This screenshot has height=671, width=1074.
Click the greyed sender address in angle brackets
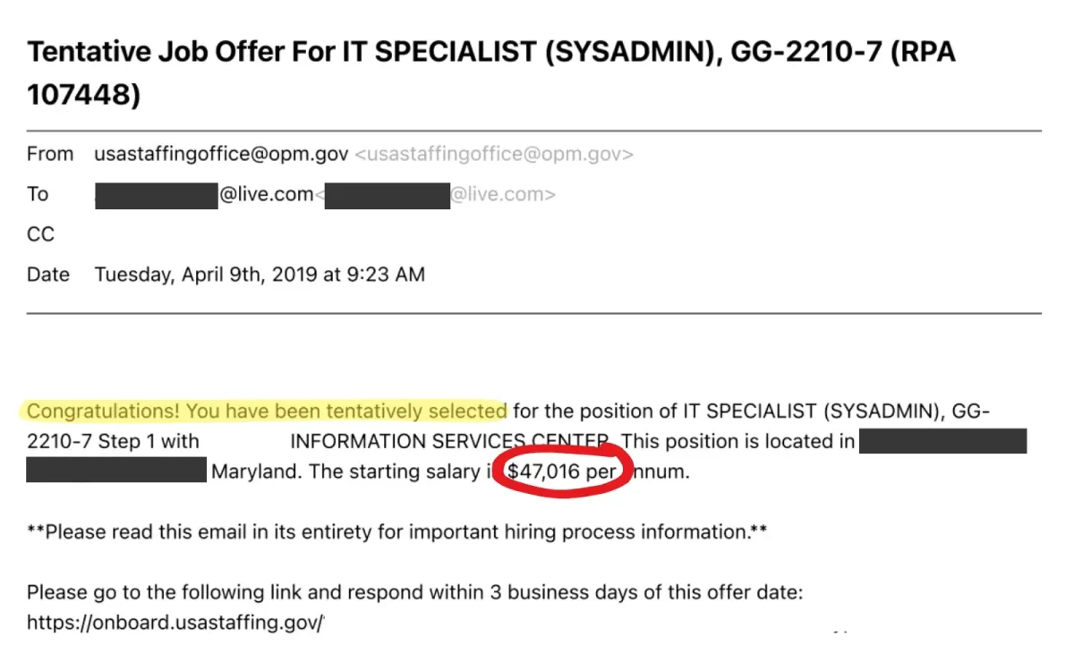pos(494,154)
